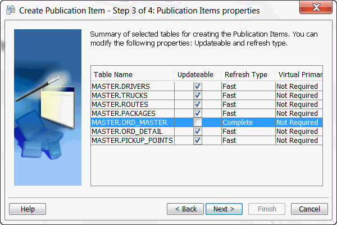Click Not Required cell for MASTER.ROUTES
Screen dimensions: 337x225
click(x=299, y=105)
